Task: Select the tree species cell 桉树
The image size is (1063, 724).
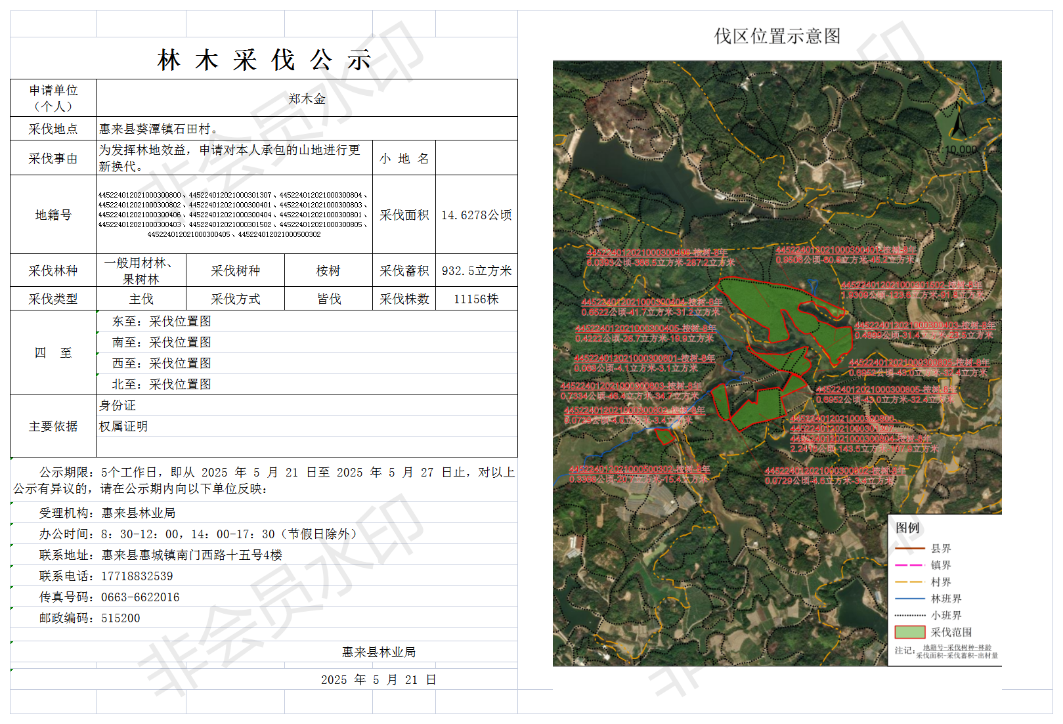Action: click(328, 270)
